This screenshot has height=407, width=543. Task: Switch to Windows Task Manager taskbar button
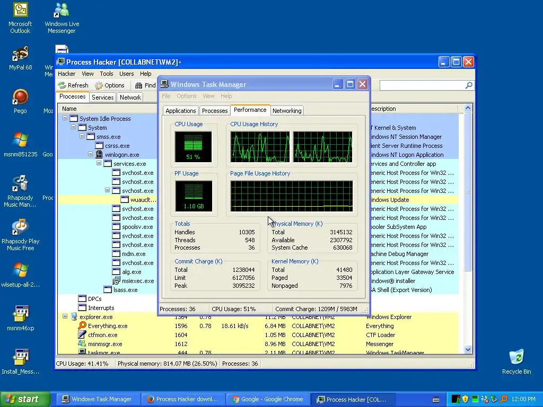click(97, 399)
